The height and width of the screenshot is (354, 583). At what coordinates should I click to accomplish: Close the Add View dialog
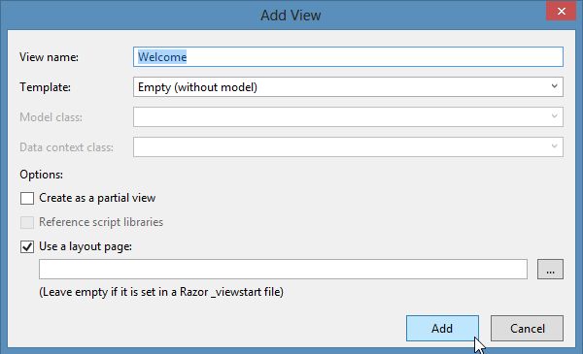point(561,11)
